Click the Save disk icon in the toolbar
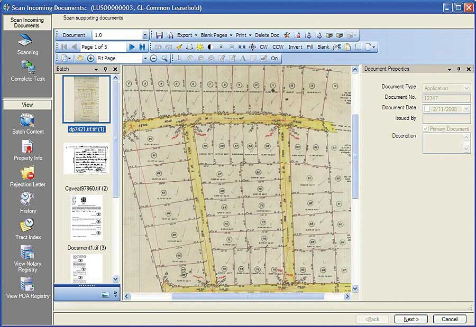Viewport: 476px width, 327px height. click(159, 35)
